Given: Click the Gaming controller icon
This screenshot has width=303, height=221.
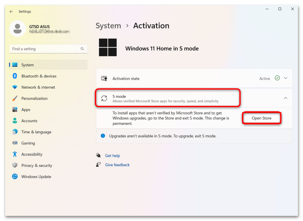Looking at the screenshot, I should pyautogui.click(x=15, y=143).
